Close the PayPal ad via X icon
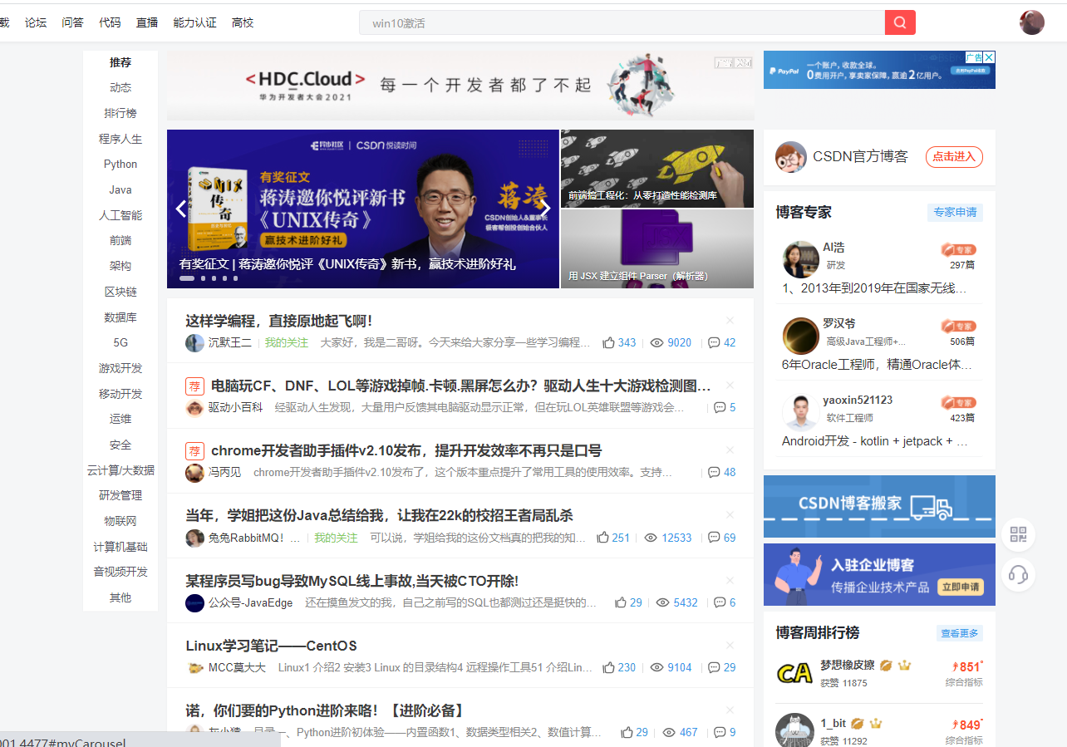This screenshot has height=747, width=1067. click(x=989, y=57)
